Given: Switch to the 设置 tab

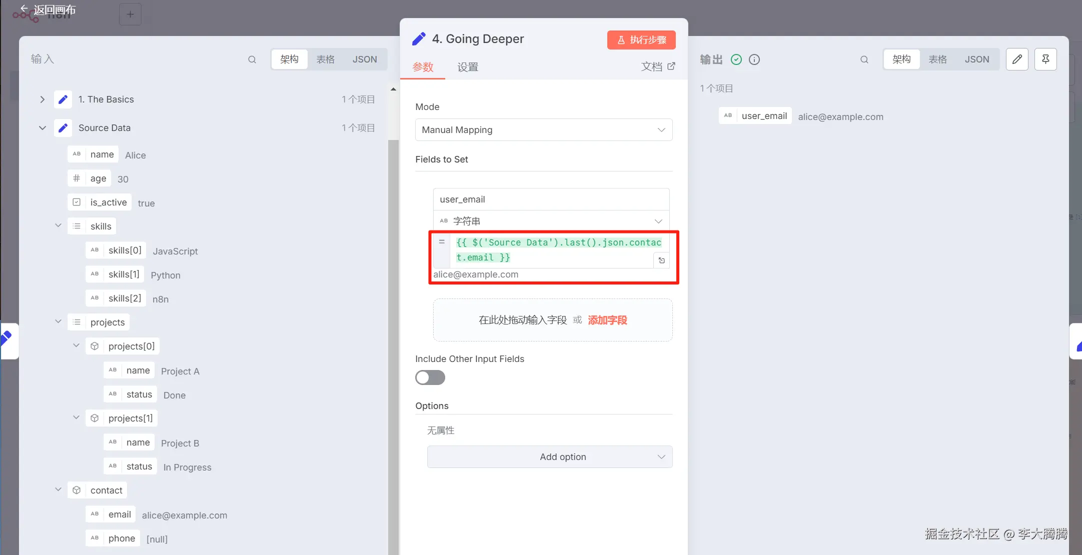Looking at the screenshot, I should coord(468,67).
